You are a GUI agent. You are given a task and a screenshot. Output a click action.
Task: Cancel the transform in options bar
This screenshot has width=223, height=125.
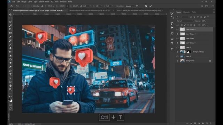pyautogui.click(x=146, y=6)
